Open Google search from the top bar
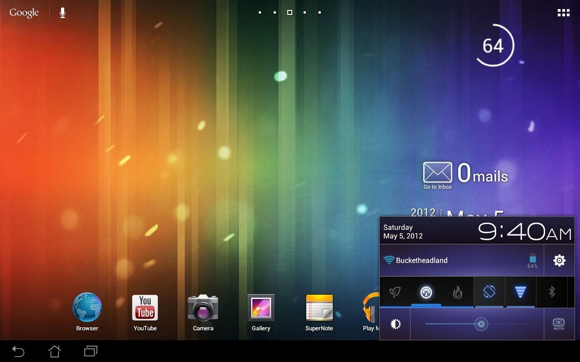This screenshot has width=580, height=362. click(x=24, y=12)
